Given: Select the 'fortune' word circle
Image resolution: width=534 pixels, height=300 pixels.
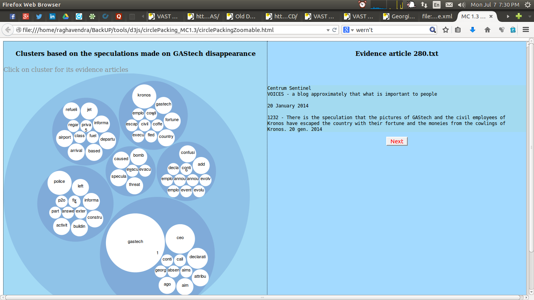Looking at the screenshot, I should click(172, 121).
